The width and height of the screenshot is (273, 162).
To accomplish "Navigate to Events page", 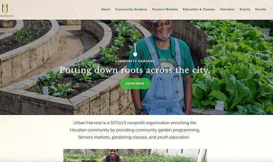I will [x=245, y=9].
